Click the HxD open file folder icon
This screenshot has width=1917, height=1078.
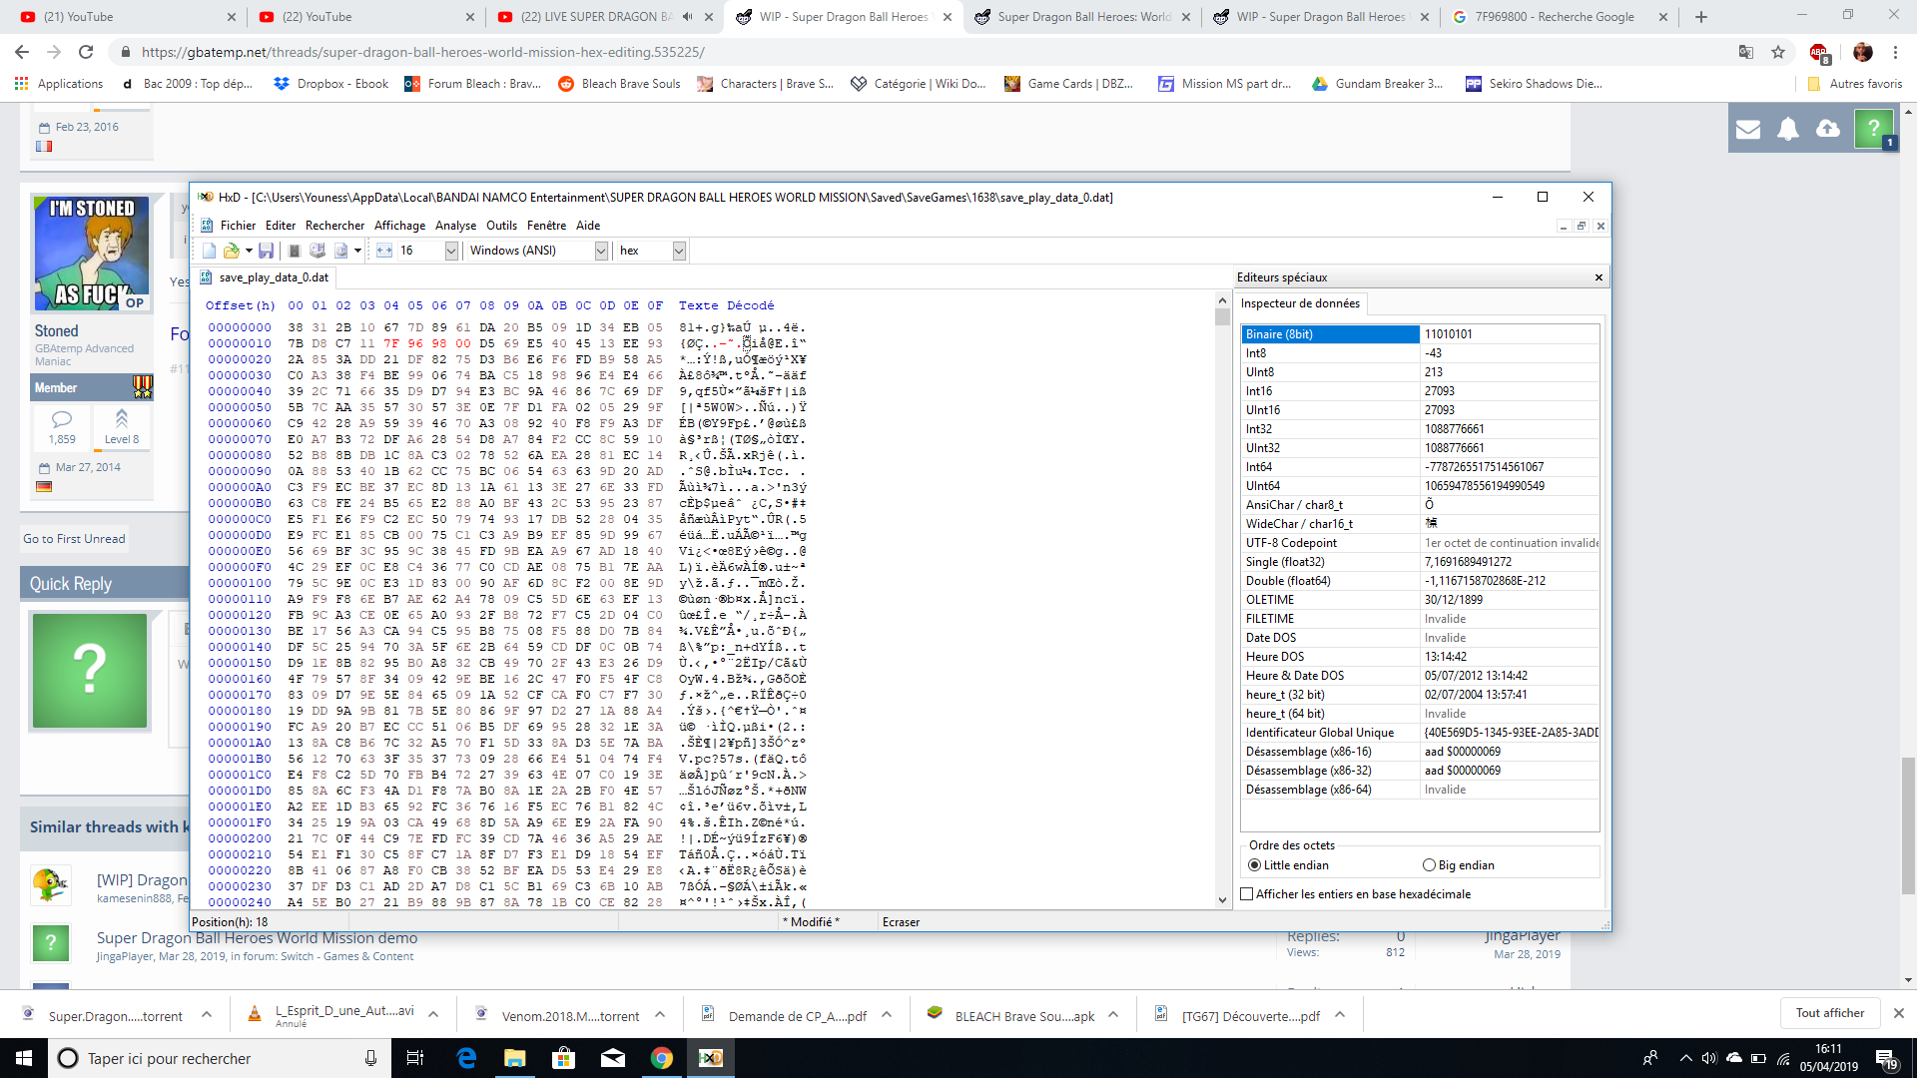231,251
